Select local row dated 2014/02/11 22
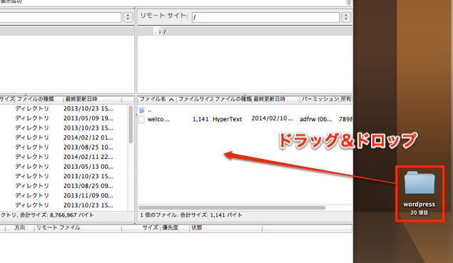Screen dimensions: 453x263 coord(63,157)
